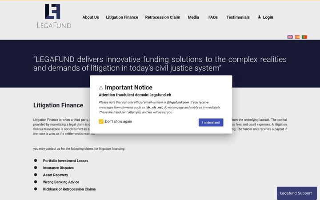Image resolution: width=320 pixels, height=200 pixels.
Task: Click the 'you may contact us' sentence
Action: click(79, 149)
